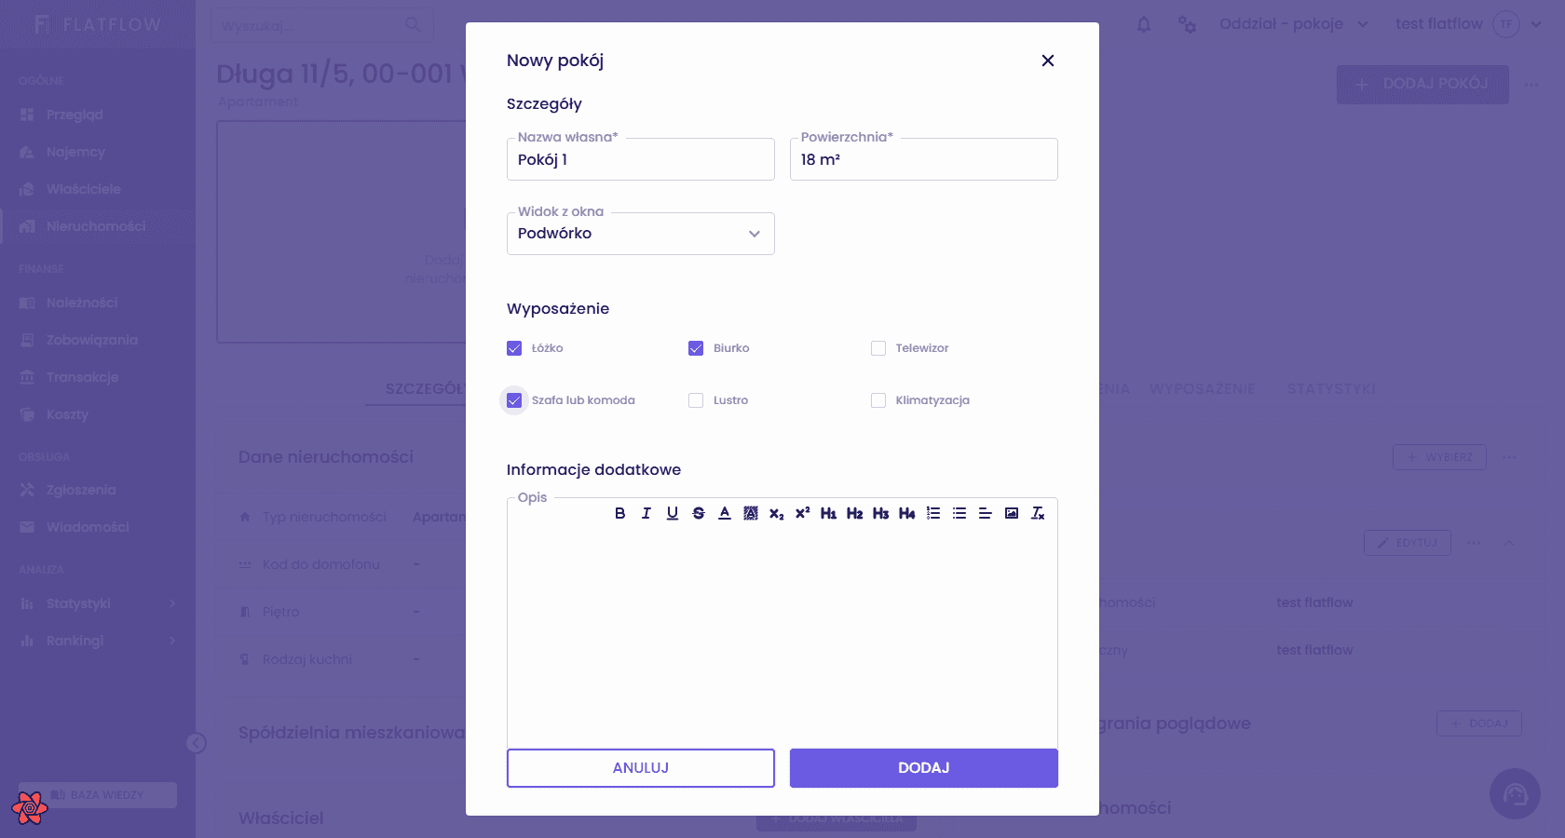Clear text formatting in editor toolbar
Image resolution: width=1565 pixels, height=838 pixels.
coord(1038,513)
